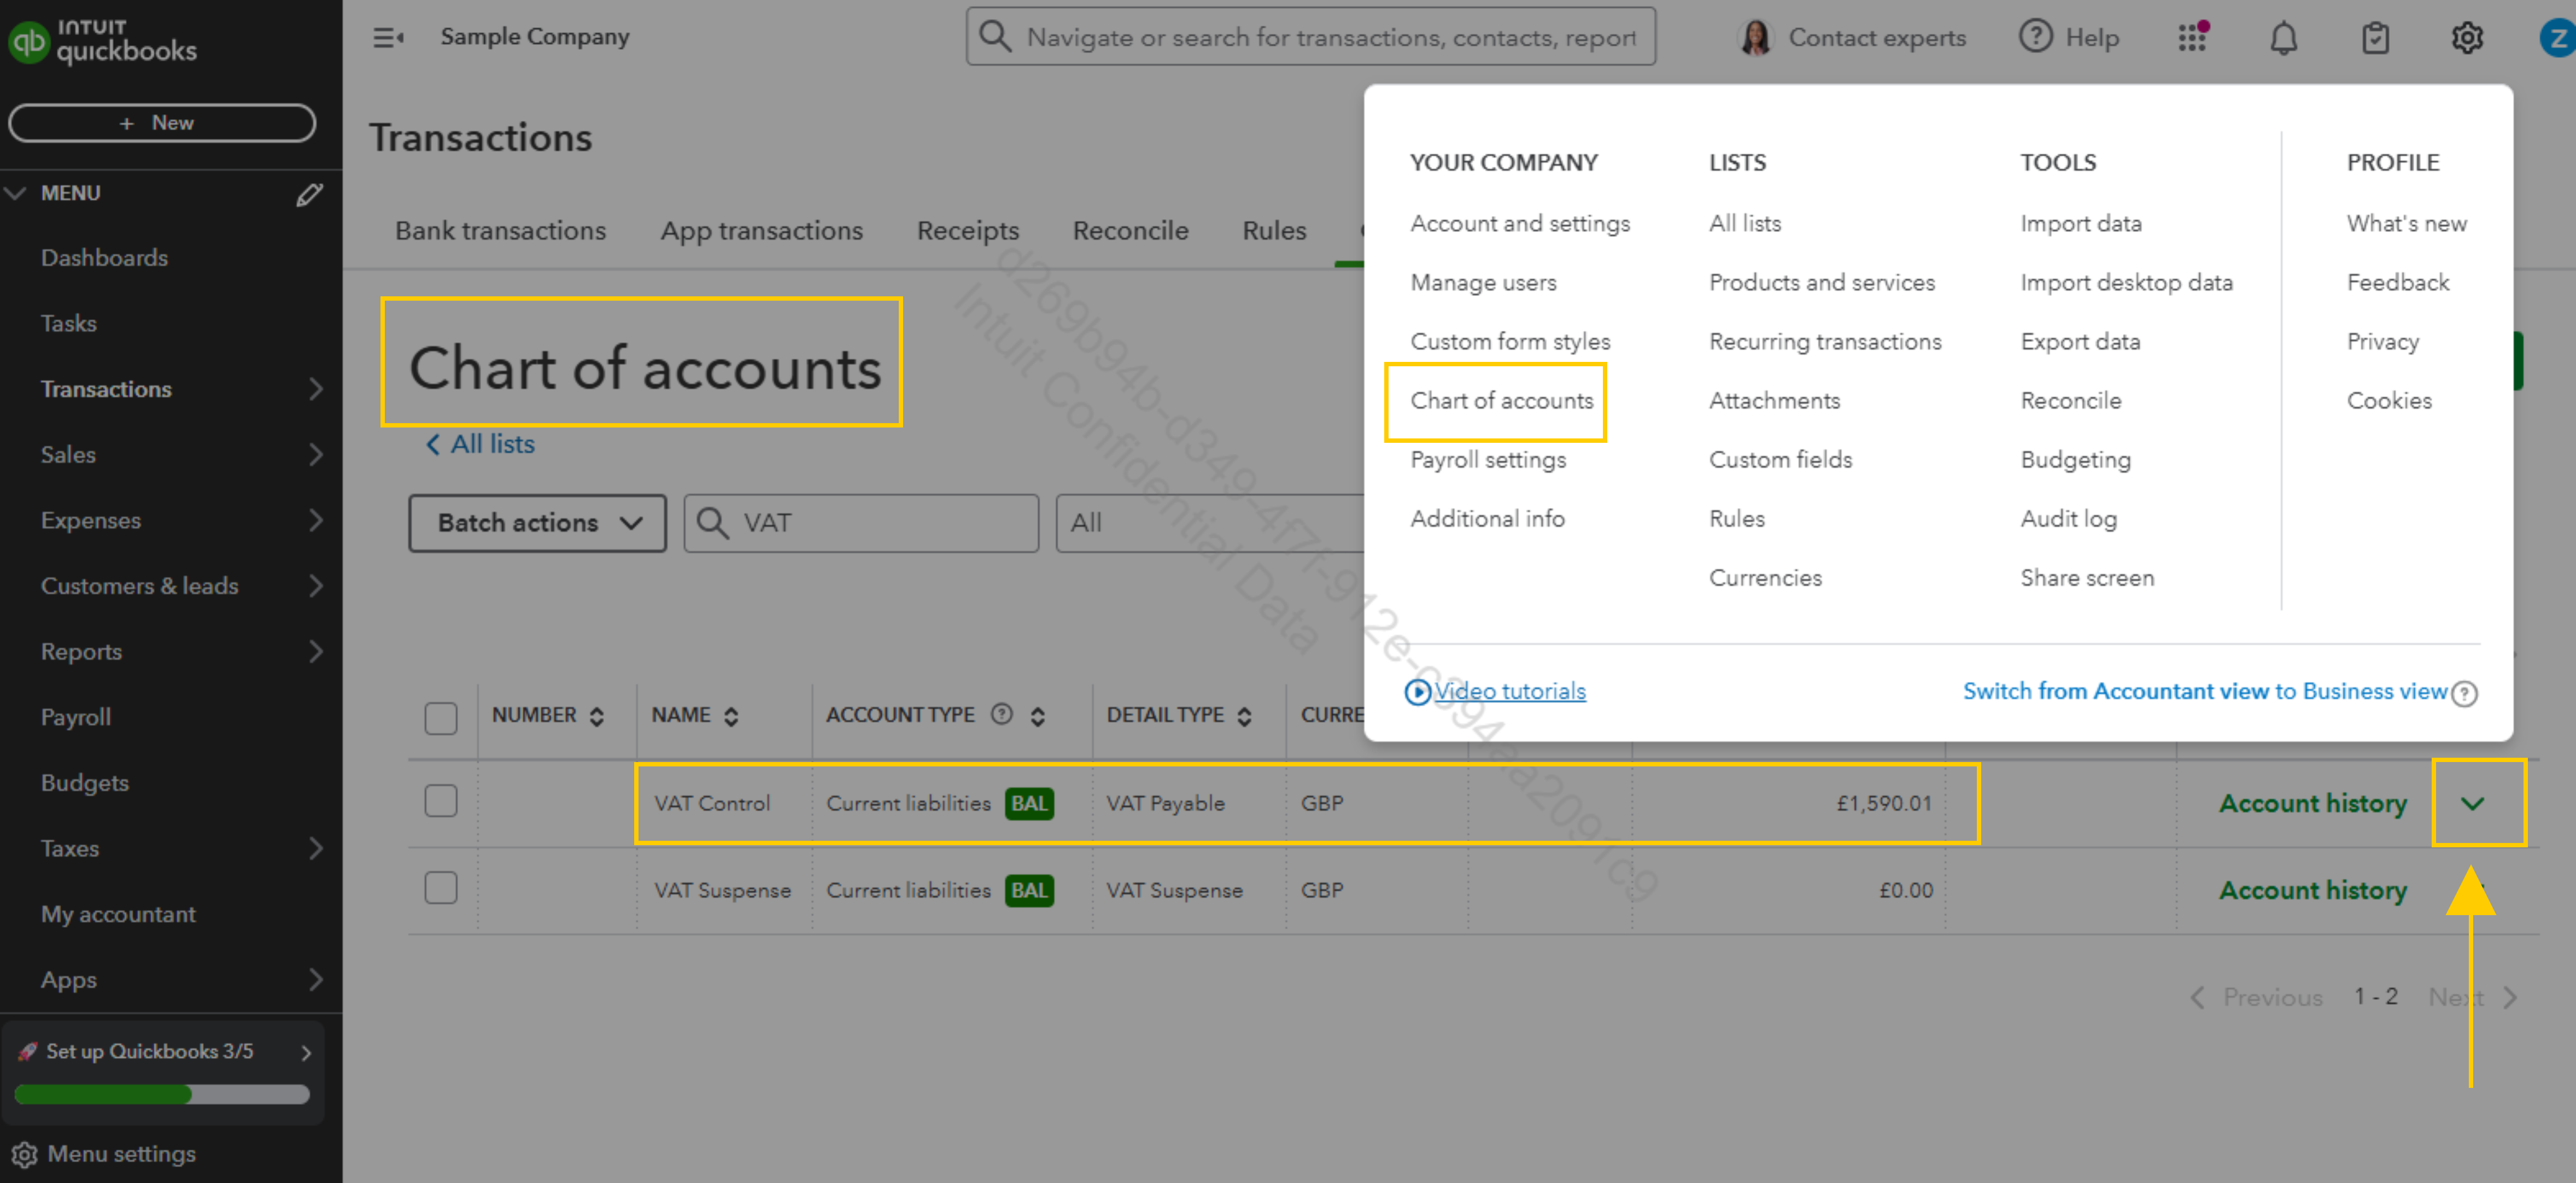Collapse sidebar with the hamburger menu icon

(x=388, y=38)
